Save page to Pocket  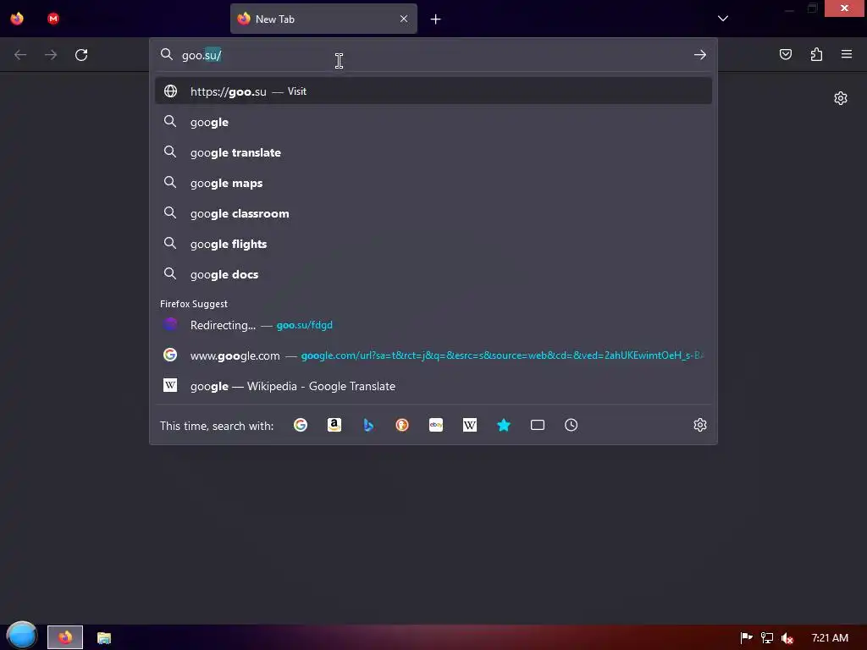(x=786, y=54)
